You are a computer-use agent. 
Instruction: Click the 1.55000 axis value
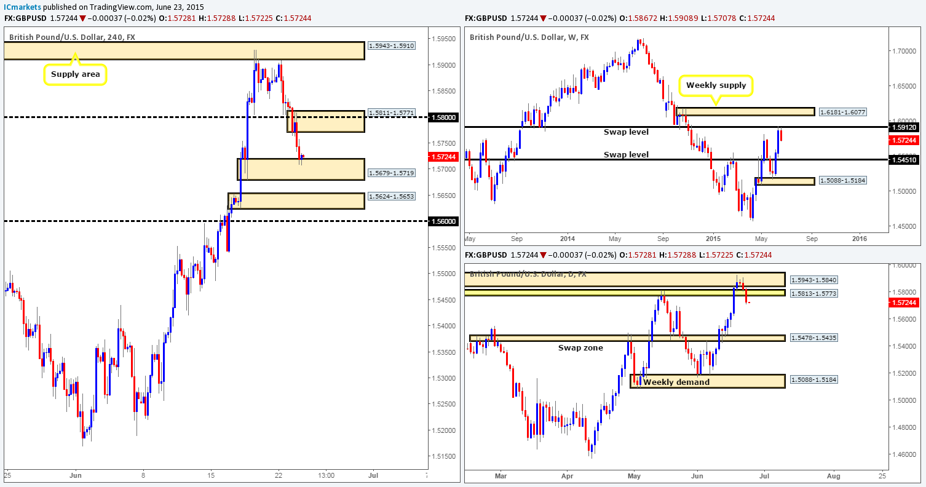click(x=443, y=274)
